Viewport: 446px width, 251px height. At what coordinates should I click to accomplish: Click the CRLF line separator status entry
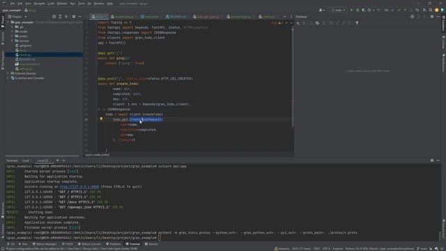pos(316,249)
